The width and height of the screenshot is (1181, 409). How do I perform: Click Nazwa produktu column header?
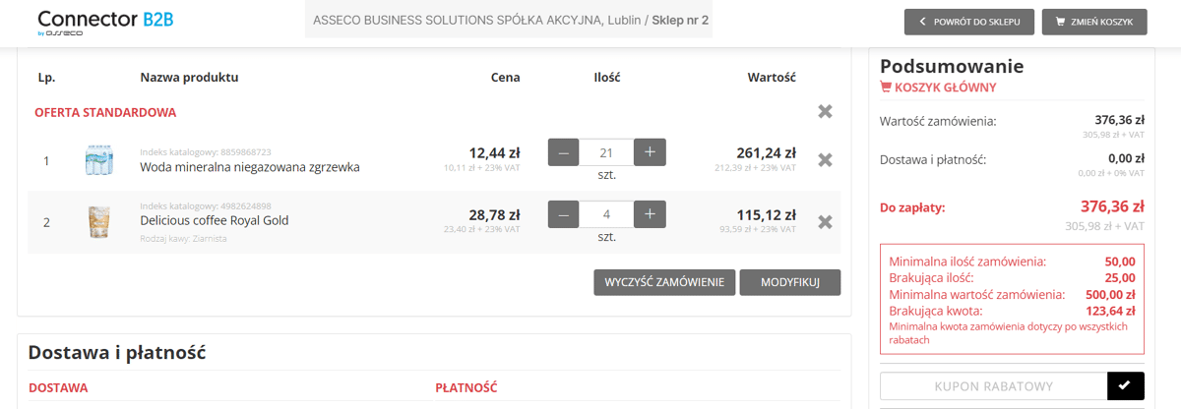pyautogui.click(x=189, y=77)
